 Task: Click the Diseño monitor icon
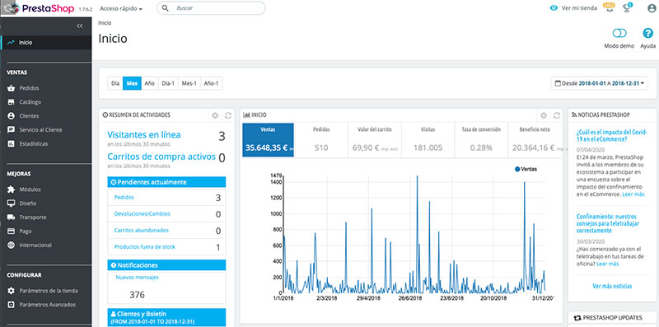pyautogui.click(x=11, y=203)
